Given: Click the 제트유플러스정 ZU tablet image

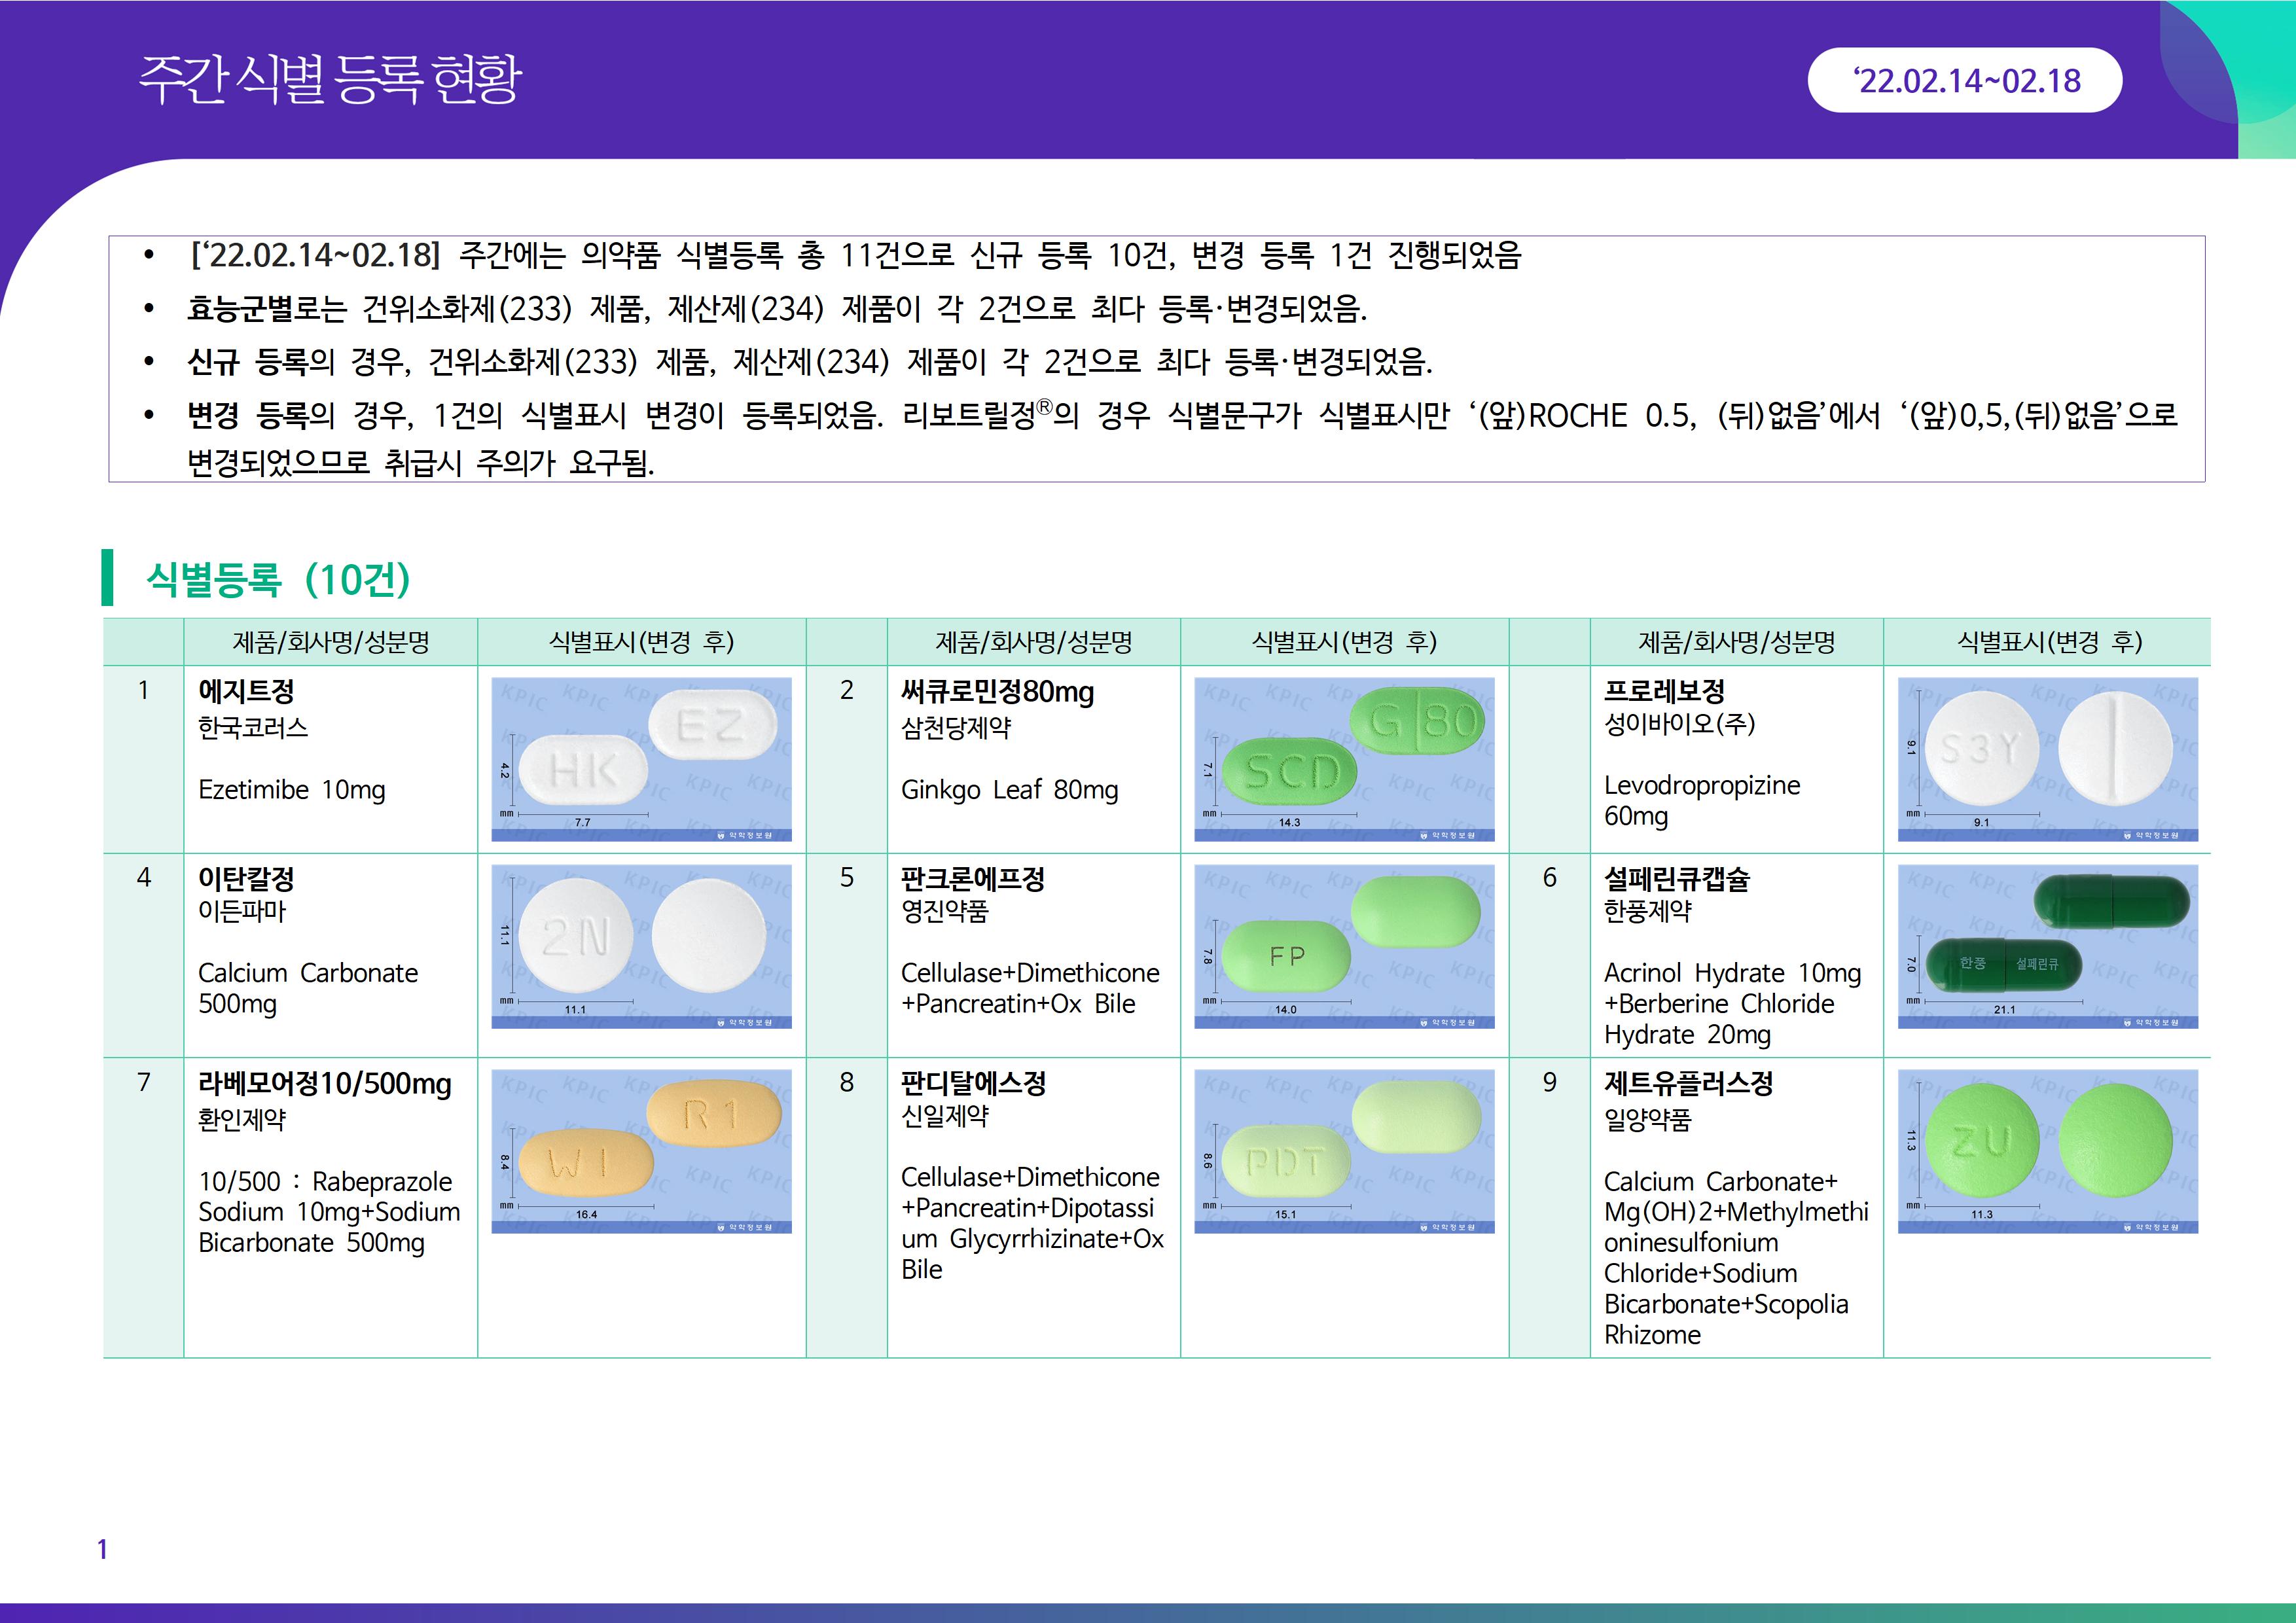Looking at the screenshot, I should [2047, 1151].
